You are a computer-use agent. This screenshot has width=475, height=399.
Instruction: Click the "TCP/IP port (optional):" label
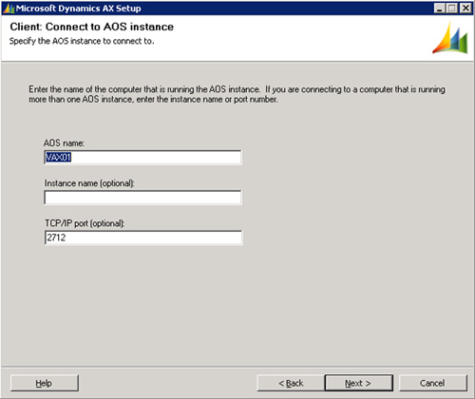pos(85,223)
